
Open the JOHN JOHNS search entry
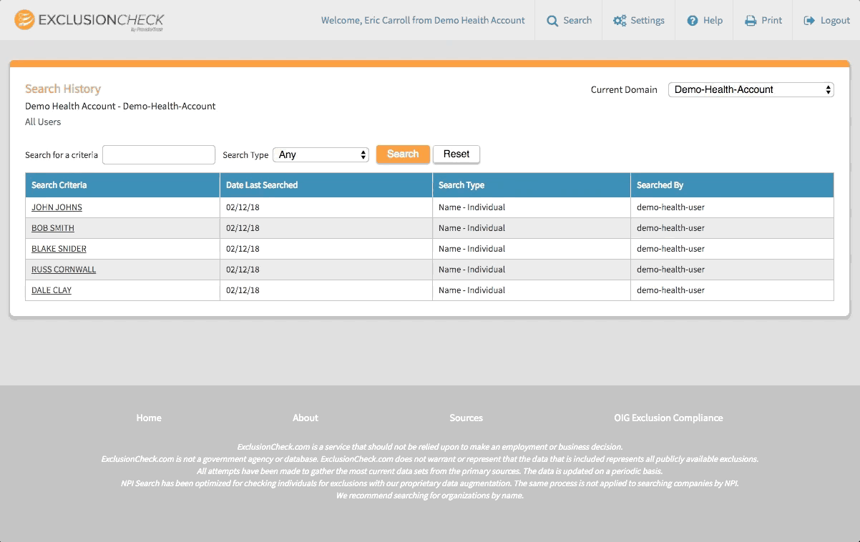57,207
